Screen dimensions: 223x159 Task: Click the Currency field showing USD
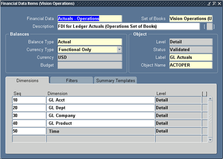(90, 57)
